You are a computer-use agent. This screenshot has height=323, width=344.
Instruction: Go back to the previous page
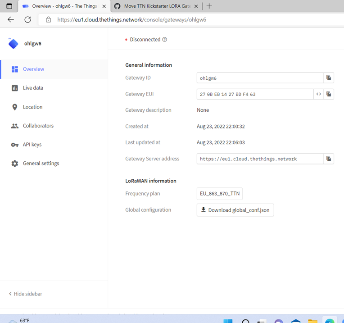coord(11,20)
